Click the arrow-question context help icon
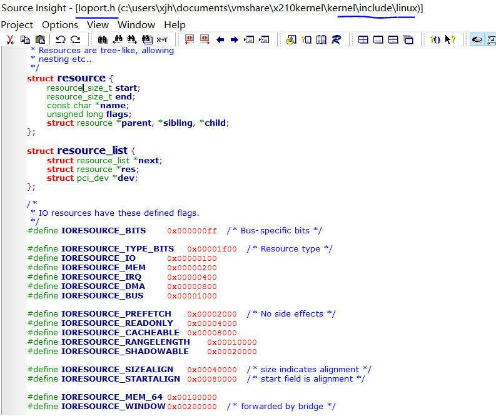 pyautogui.click(x=450, y=39)
